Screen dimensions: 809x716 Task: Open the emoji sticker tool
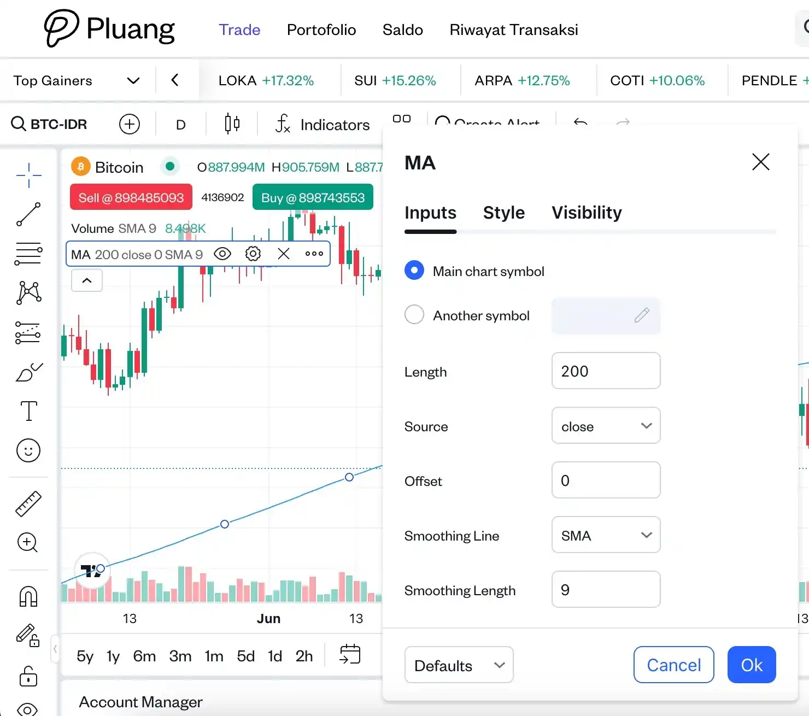28,451
